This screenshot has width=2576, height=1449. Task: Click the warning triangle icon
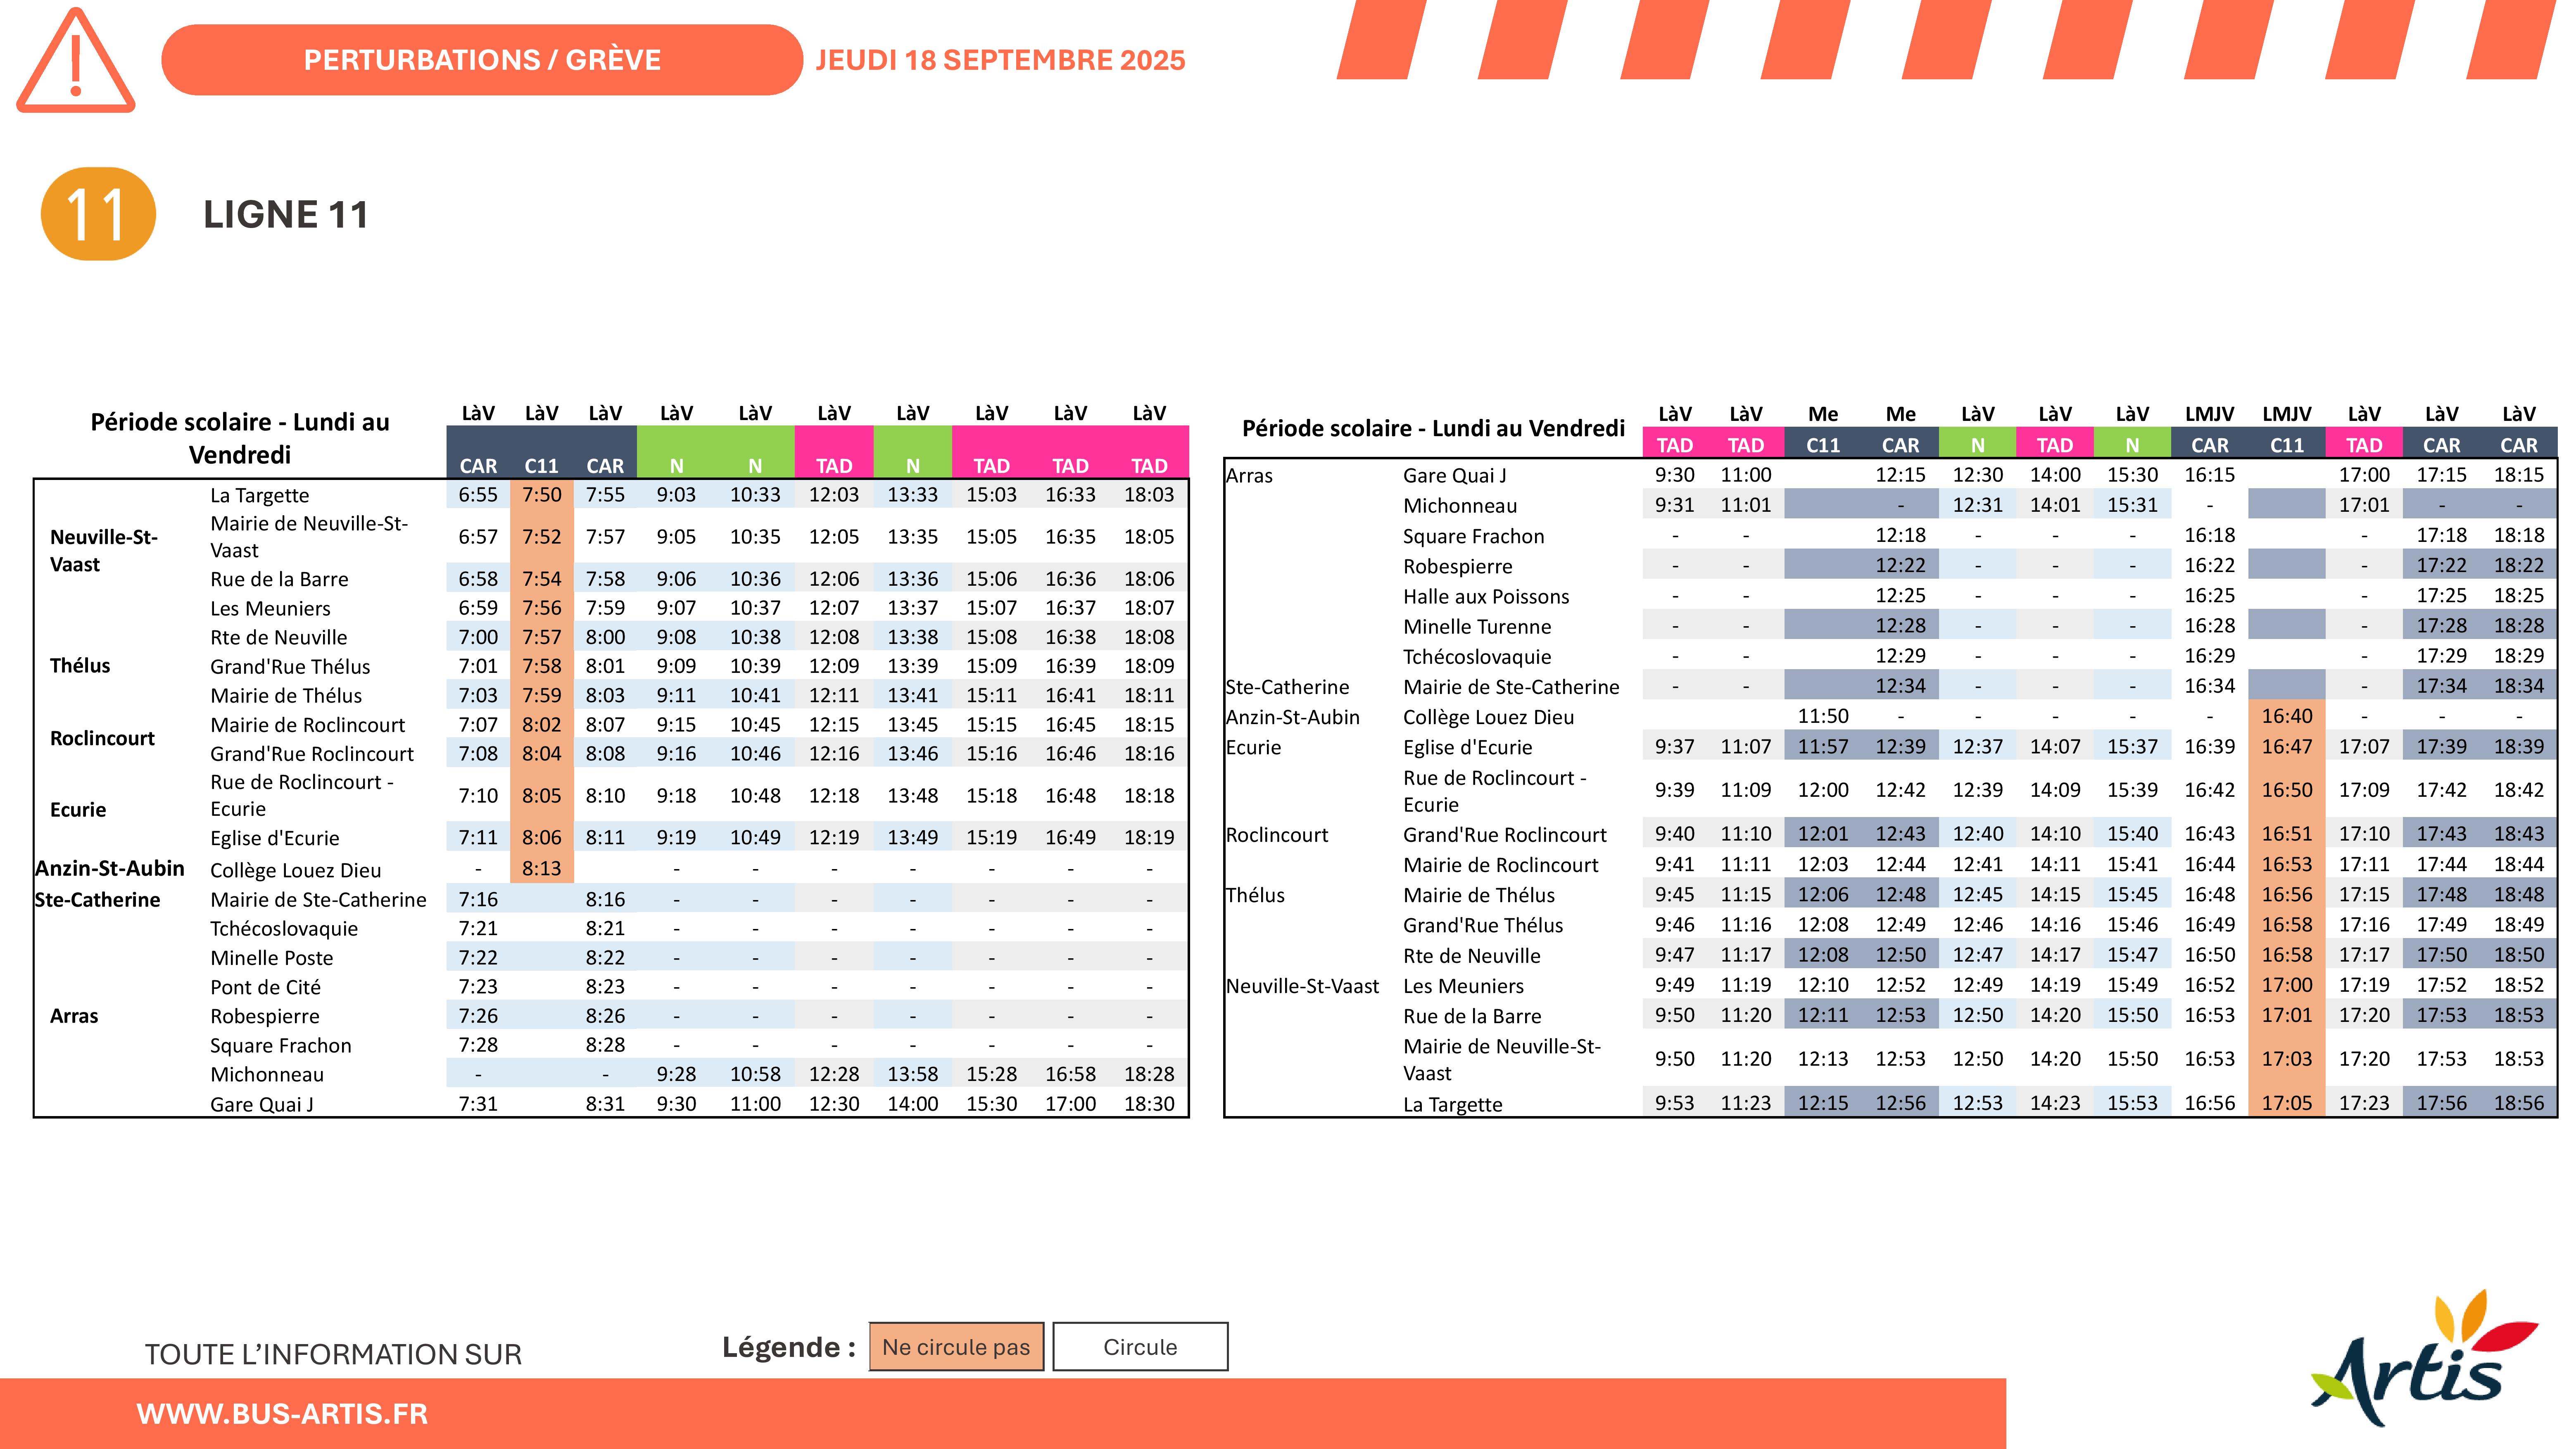[x=76, y=60]
